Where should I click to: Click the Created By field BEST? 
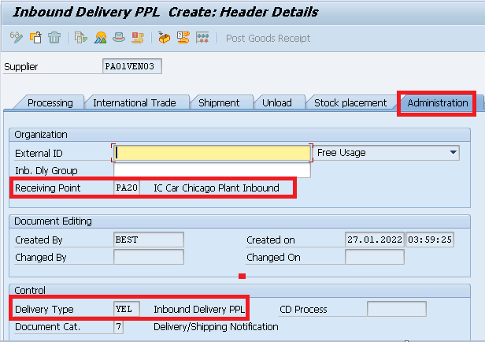coord(149,240)
